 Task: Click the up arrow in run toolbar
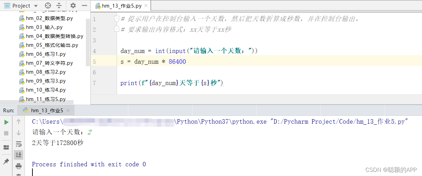(19, 122)
